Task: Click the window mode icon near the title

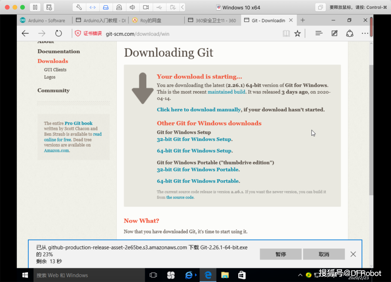Action: point(320,7)
